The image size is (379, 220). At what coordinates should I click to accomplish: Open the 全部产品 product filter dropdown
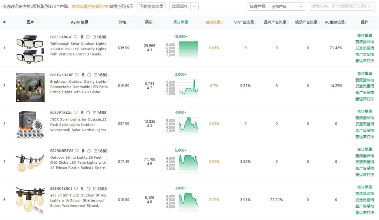pyautogui.click(x=286, y=6)
